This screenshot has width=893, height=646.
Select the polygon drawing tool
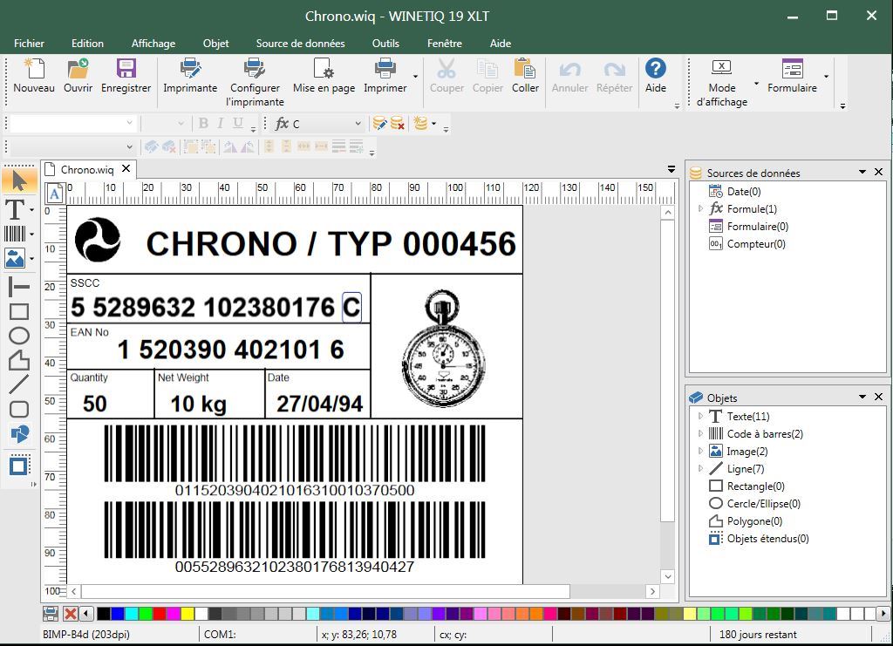pos(19,360)
